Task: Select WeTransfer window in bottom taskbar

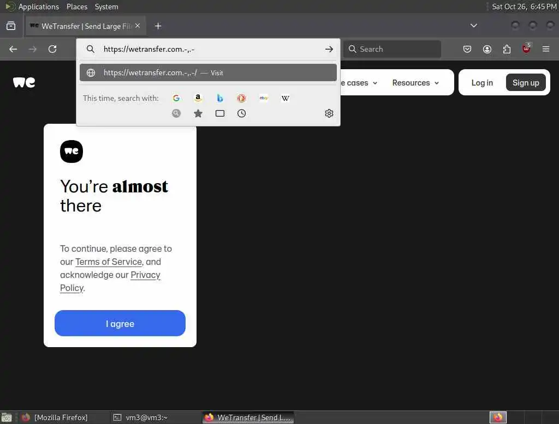Action: point(248,417)
